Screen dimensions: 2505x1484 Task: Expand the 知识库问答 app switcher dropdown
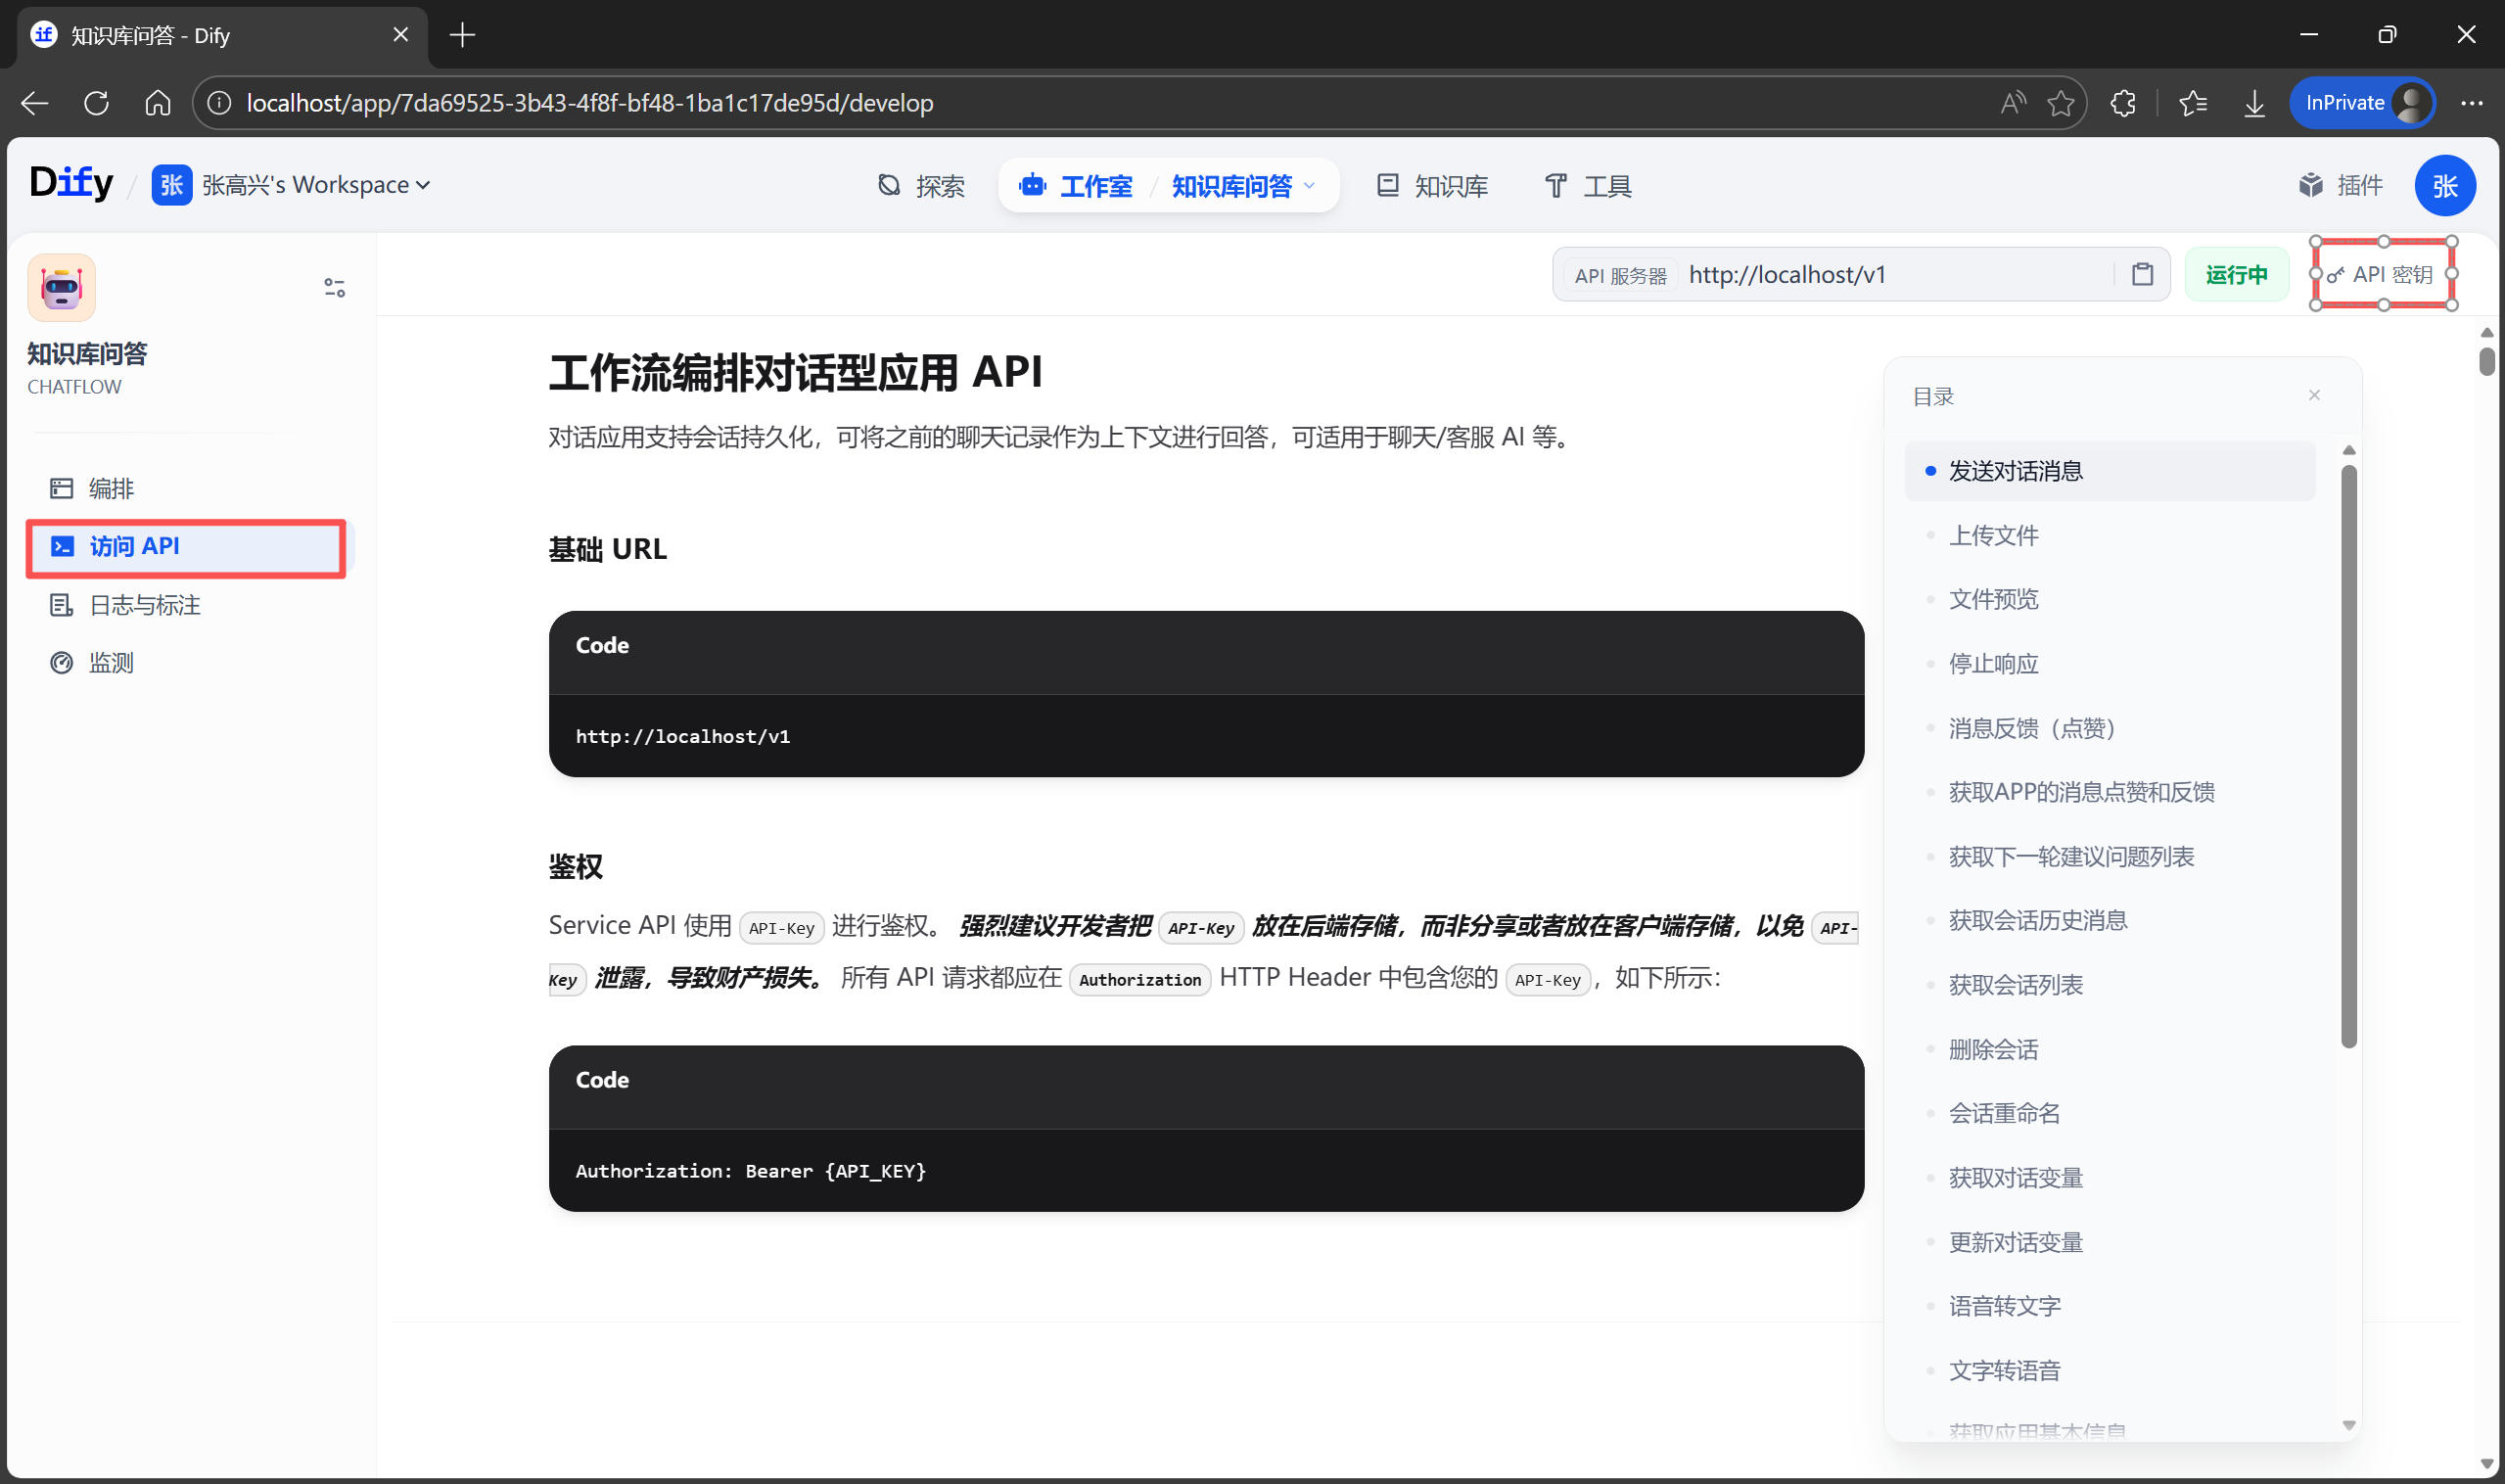click(1310, 186)
